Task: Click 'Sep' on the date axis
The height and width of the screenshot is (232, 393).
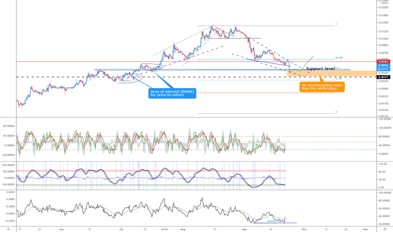Action: [245, 229]
